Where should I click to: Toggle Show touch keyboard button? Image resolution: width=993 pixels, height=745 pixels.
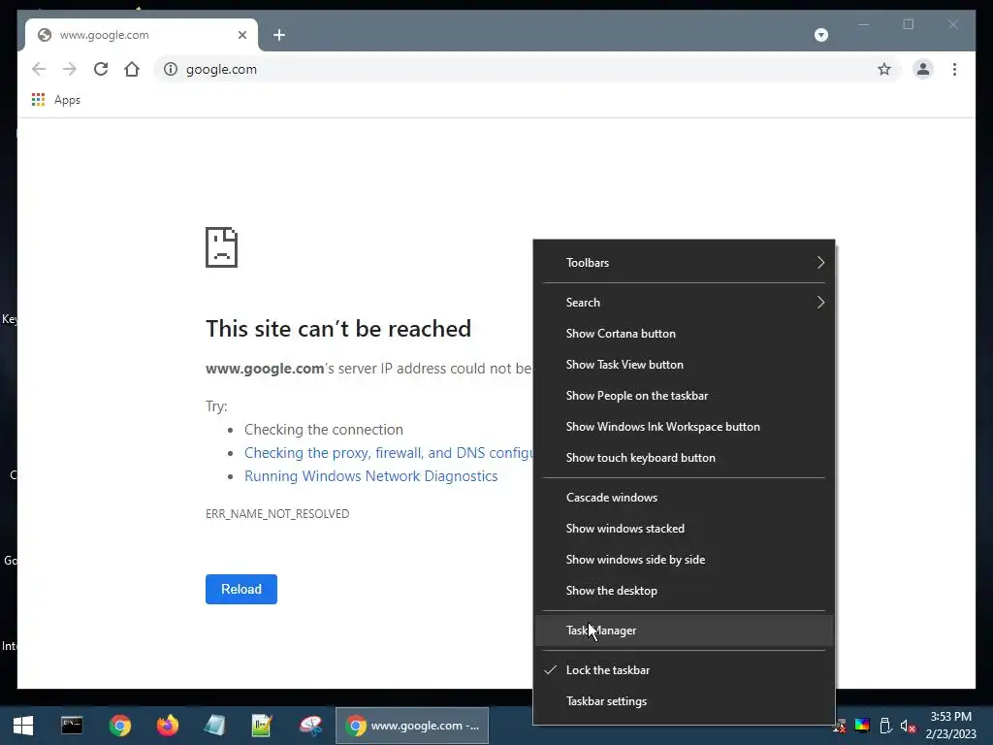click(684, 458)
